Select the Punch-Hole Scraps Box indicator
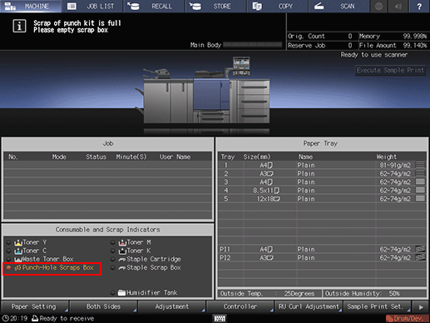 [x=52, y=268]
